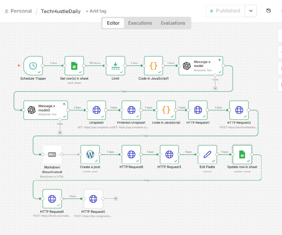Click the Tools connector on Message a model
Viewport: 282px width, 235px height.
215,75
